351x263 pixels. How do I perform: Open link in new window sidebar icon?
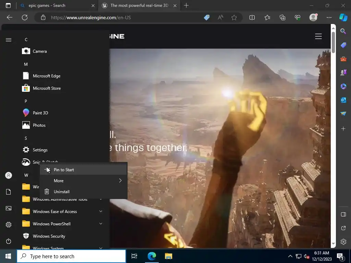[343, 228]
